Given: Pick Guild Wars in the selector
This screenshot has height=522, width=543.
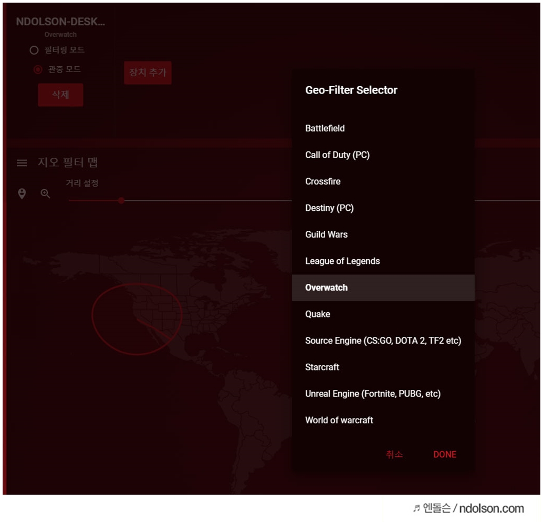Looking at the screenshot, I should point(383,234).
